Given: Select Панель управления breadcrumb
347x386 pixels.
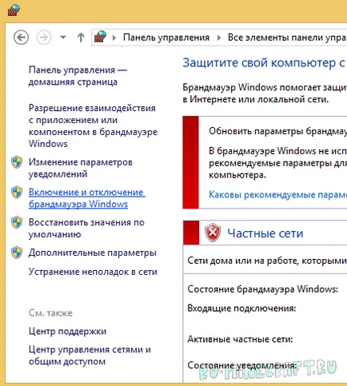Looking at the screenshot, I should pos(166,38).
